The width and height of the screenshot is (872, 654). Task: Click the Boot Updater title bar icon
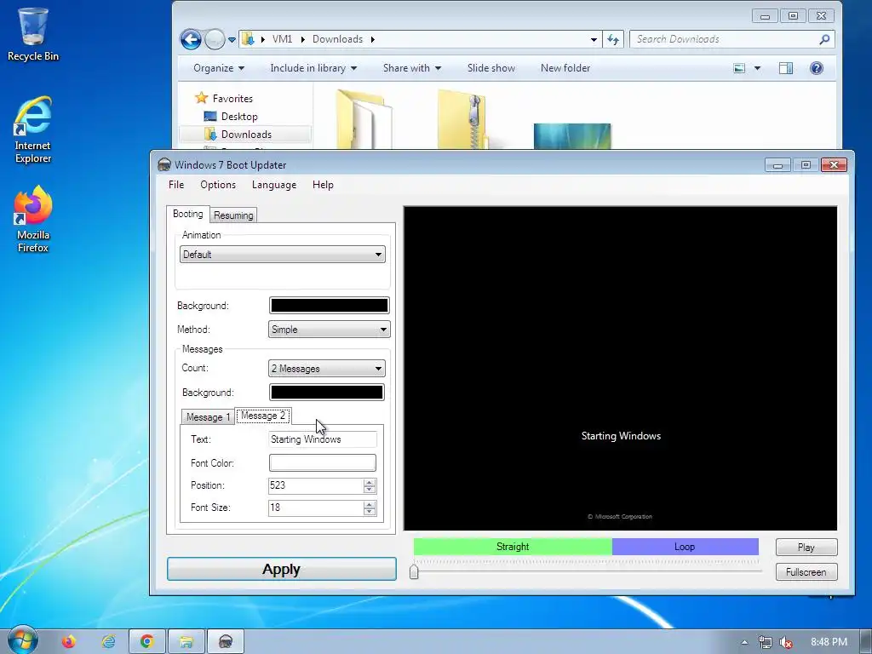pyautogui.click(x=164, y=164)
